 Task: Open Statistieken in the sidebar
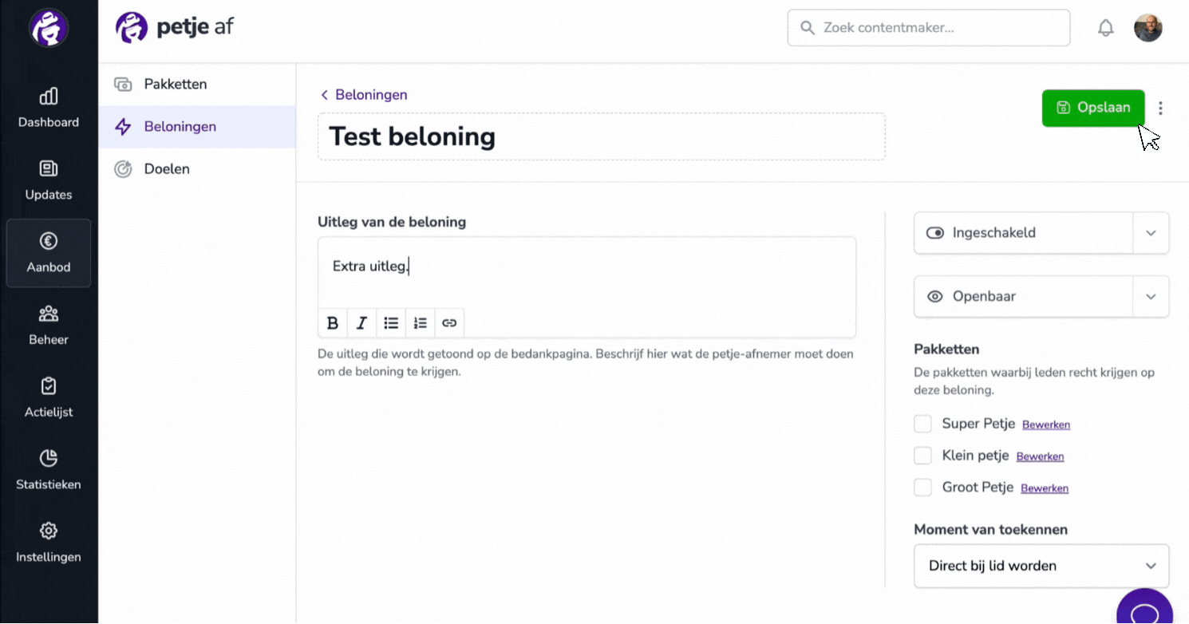(49, 470)
